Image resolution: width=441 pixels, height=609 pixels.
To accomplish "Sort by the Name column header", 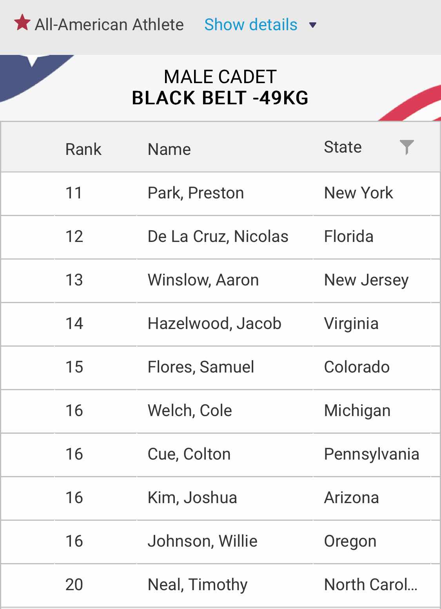I will point(169,149).
